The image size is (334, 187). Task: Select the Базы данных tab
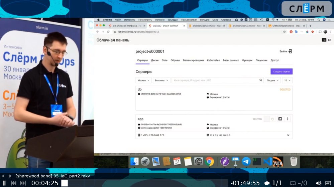(231, 60)
